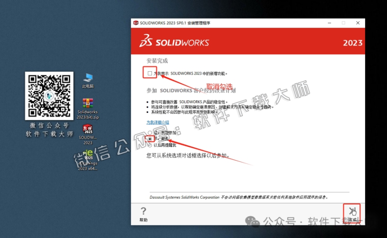The width and height of the screenshot is (387, 238).
Task: Select the 以后再提醒我 radio button
Action: (150, 145)
